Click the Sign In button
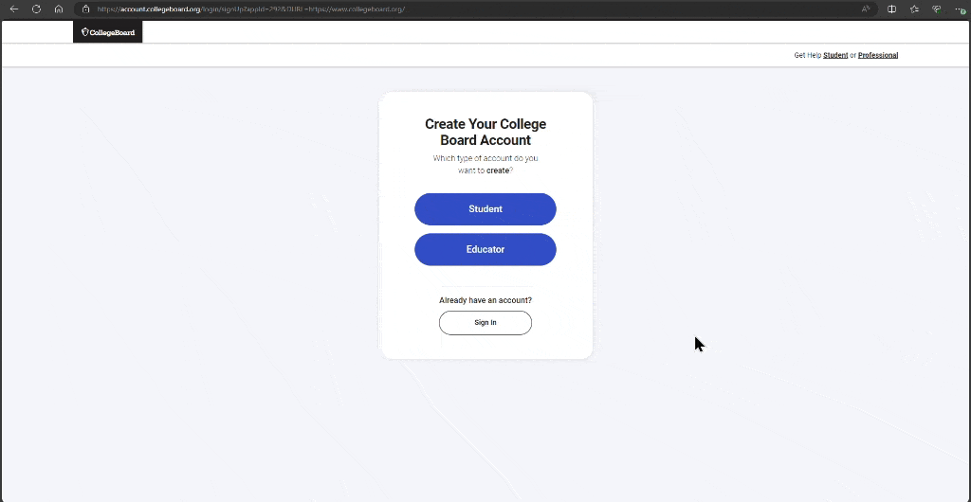The image size is (971, 502). 485,323
